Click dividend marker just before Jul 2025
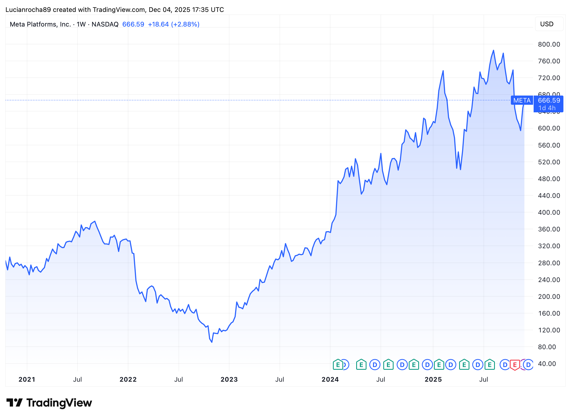Viewport: 571px width, 419px height. 478,365
